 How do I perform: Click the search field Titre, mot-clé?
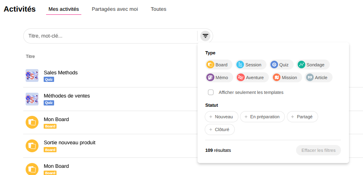pyautogui.click(x=110, y=36)
